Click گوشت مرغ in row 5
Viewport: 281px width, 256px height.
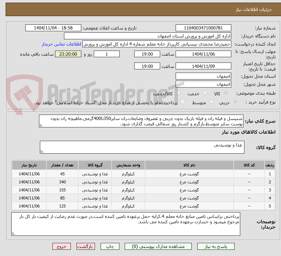coord(189,206)
